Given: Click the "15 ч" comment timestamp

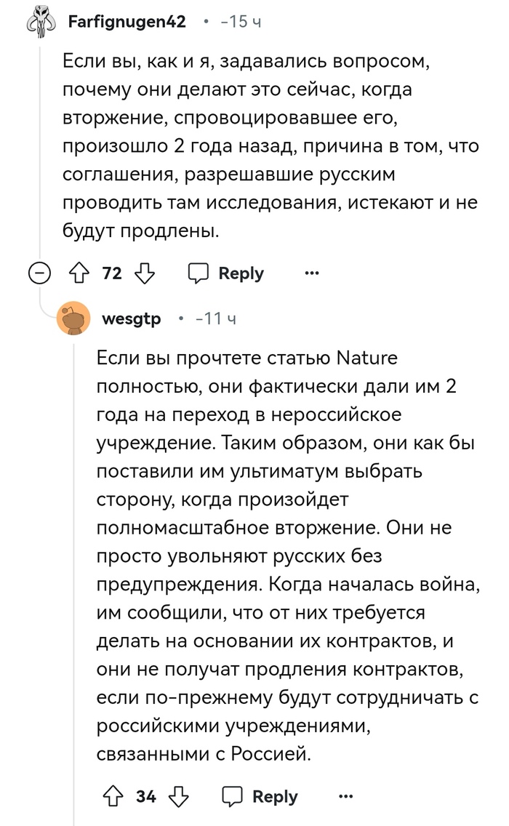Looking at the screenshot, I should coord(240,22).
